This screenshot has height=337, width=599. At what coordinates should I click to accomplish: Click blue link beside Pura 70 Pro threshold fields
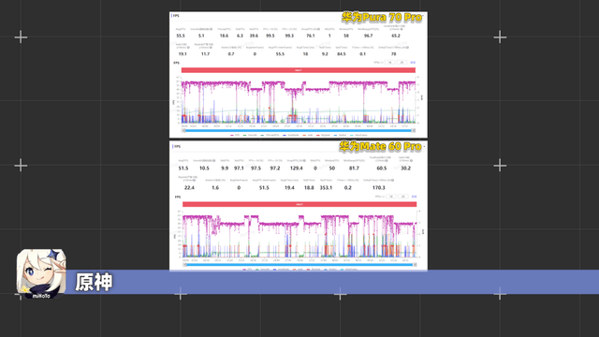click(413, 63)
